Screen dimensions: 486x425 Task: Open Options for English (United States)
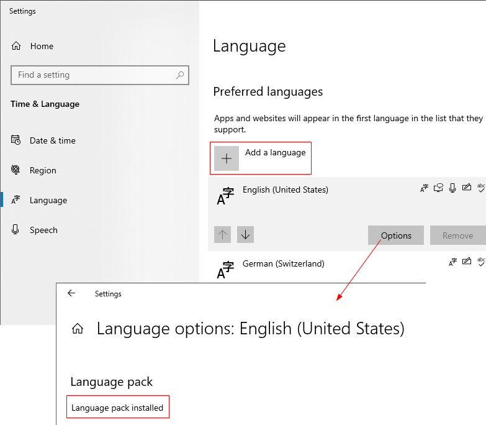point(396,235)
